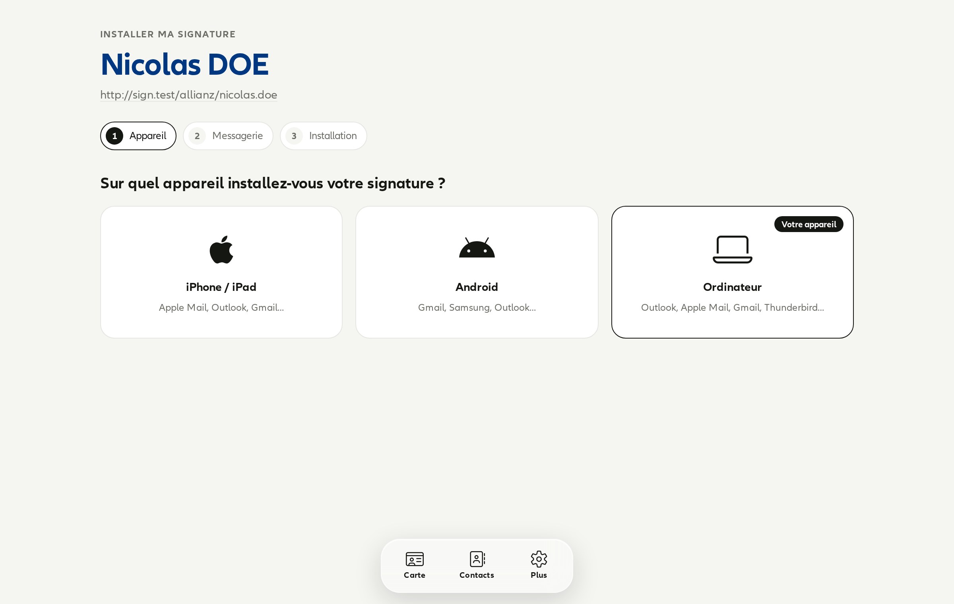Image resolution: width=954 pixels, height=604 pixels.
Task: Click the Apple logo icon
Action: click(x=221, y=250)
